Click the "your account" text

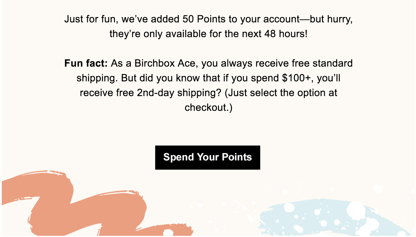[270, 19]
